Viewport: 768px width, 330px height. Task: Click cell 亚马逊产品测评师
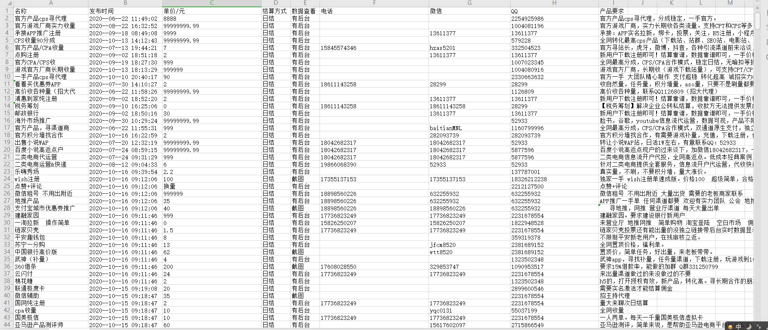click(x=51, y=325)
